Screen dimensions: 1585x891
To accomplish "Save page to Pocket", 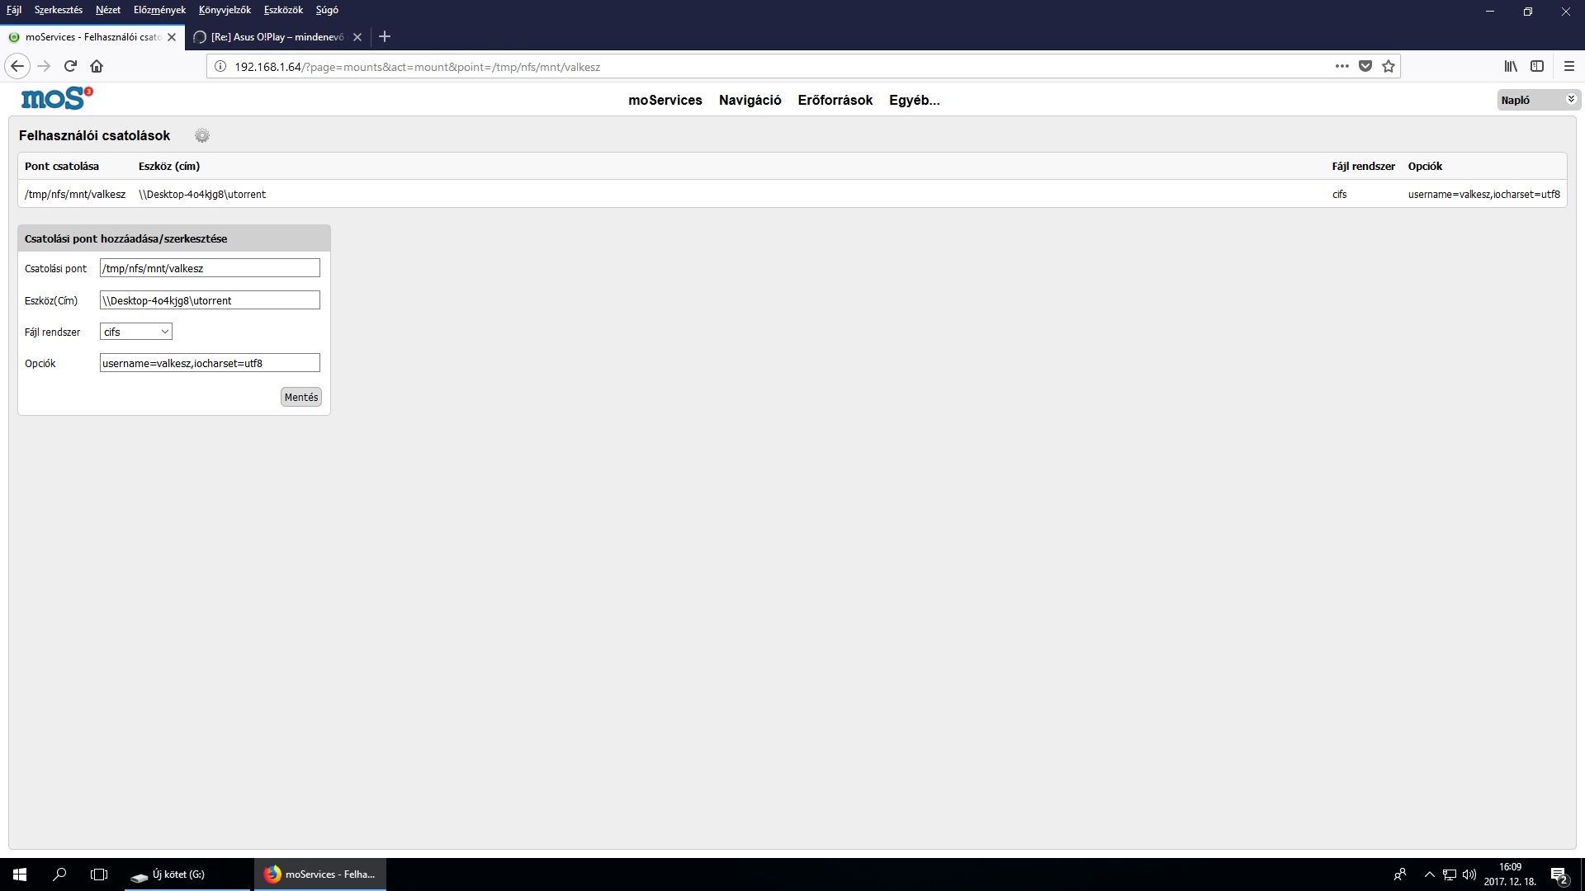I will [x=1365, y=66].
